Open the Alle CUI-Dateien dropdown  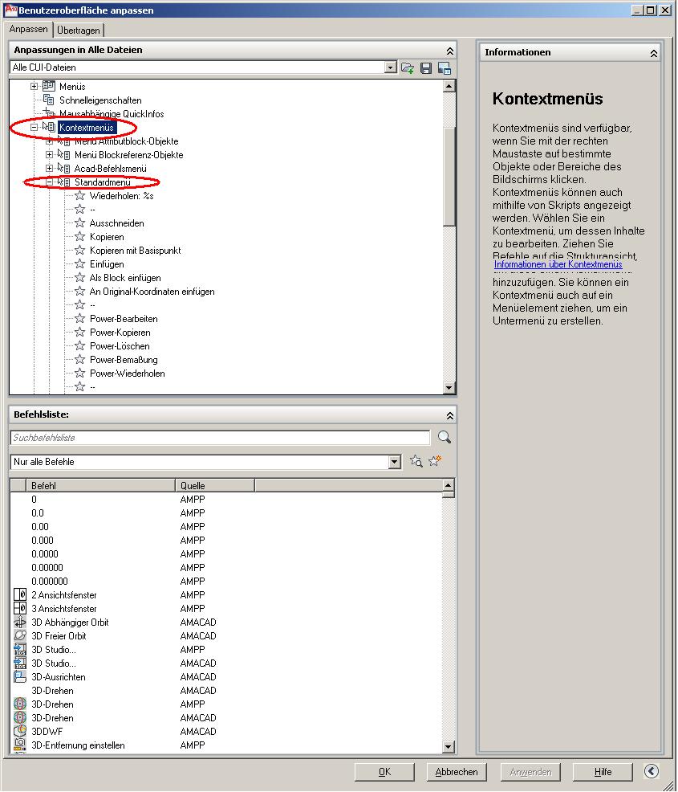pyautogui.click(x=390, y=67)
